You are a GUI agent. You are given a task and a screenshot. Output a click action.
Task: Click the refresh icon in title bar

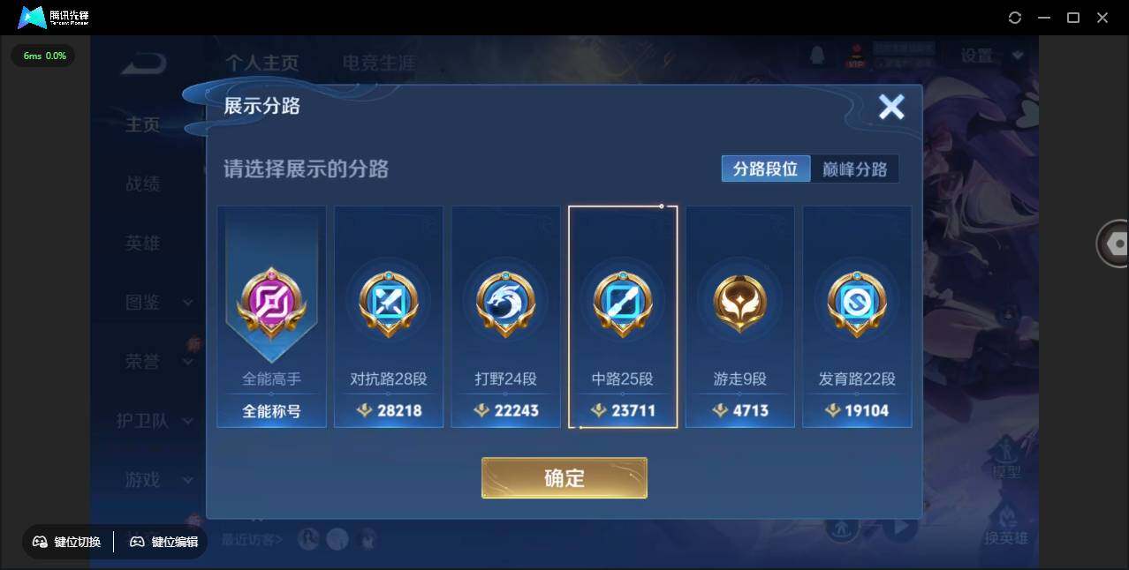[1015, 18]
